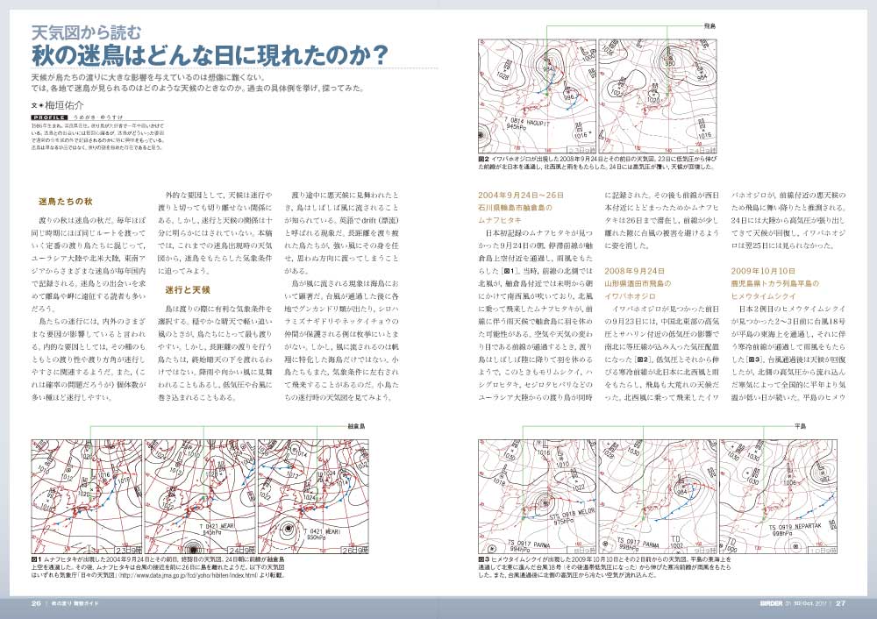This screenshot has width=877, height=619.
Task: Click the location line "石川県輪島市舳倉島の"
Action: click(515, 208)
